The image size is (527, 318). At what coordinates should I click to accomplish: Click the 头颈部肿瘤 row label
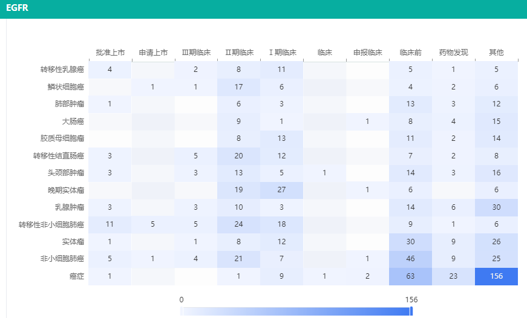[65, 173]
